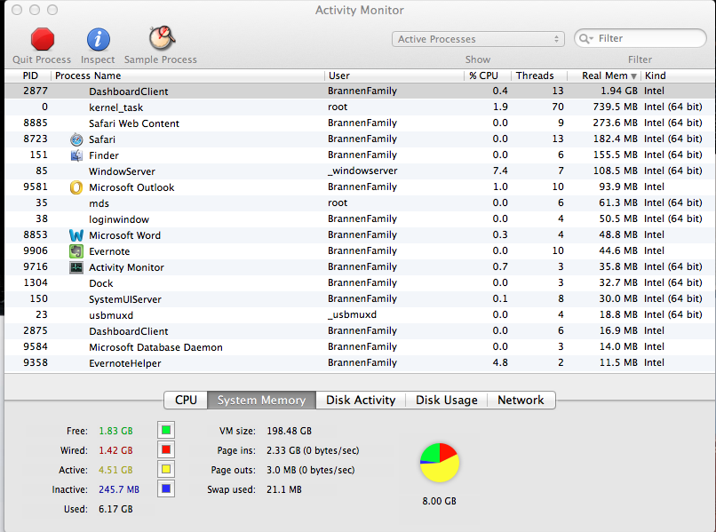Image resolution: width=716 pixels, height=532 pixels.
Task: Sort by PID column header
Action: (30, 75)
